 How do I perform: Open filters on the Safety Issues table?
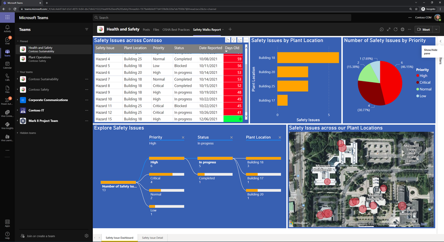tap(234, 40)
